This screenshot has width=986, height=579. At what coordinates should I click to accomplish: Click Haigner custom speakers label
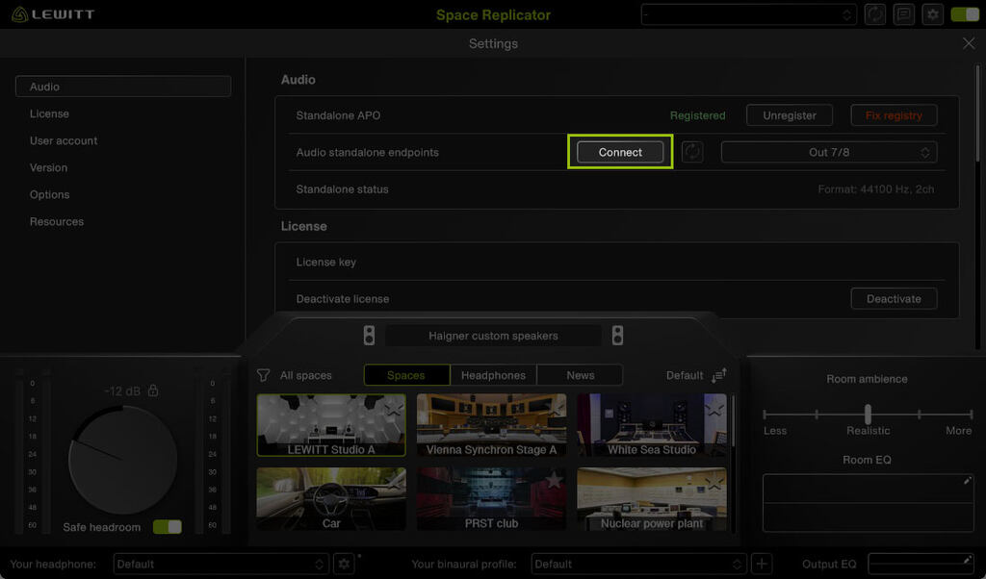(493, 336)
